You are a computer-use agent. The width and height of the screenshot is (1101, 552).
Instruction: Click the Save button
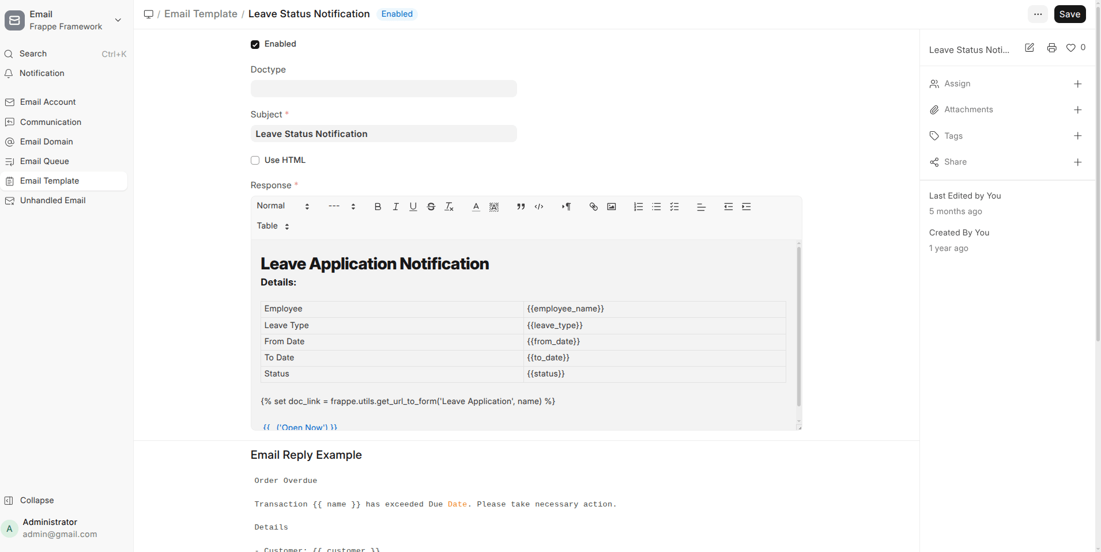click(1069, 14)
